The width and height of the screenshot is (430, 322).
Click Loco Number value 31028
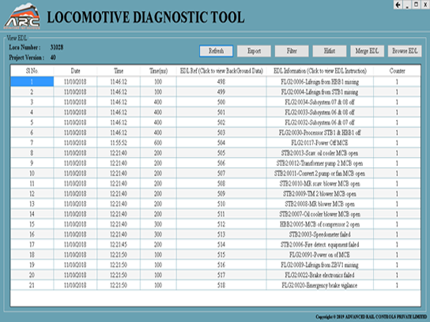[x=57, y=47]
